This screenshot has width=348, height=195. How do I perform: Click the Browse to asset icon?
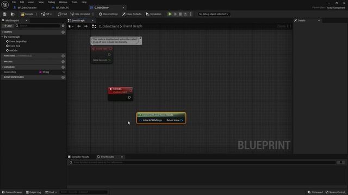13,14
